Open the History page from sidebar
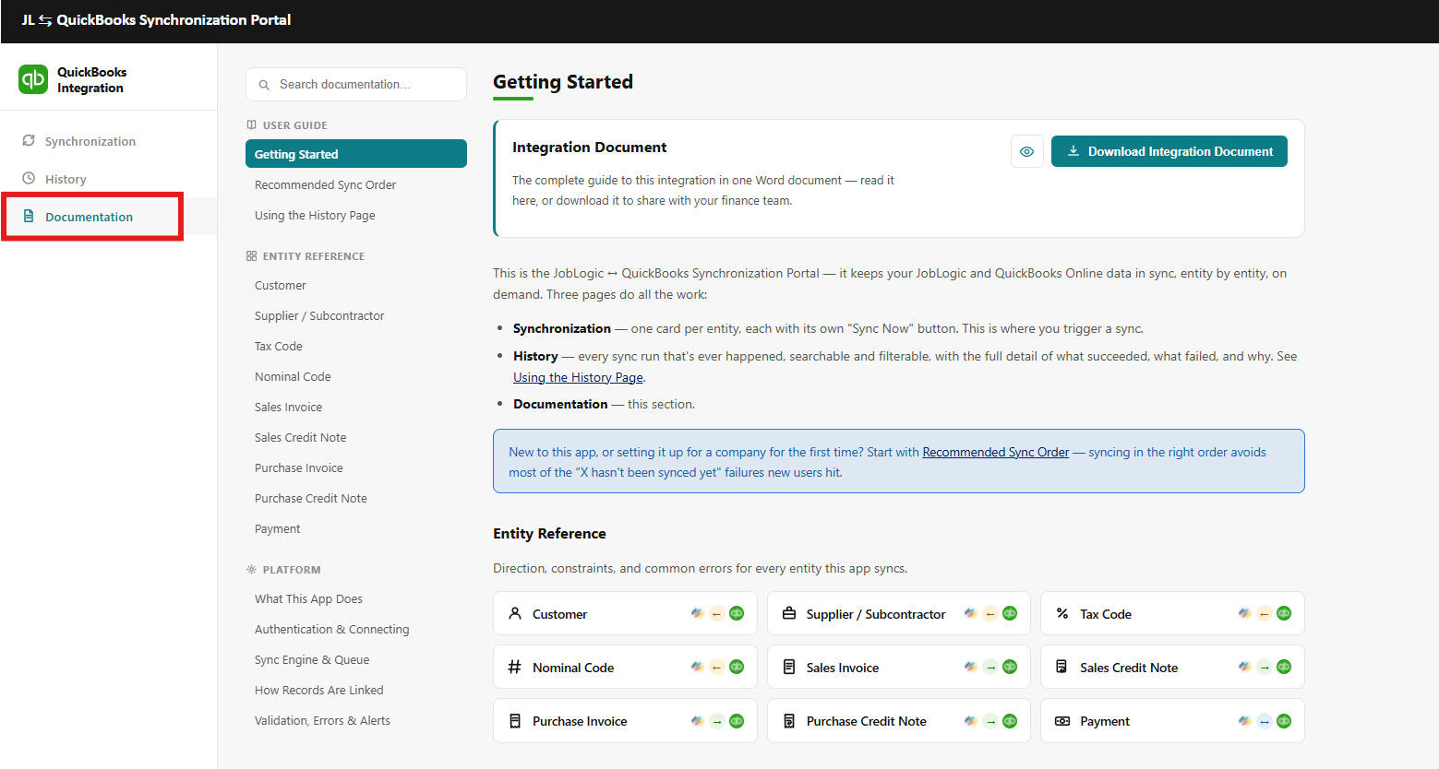The width and height of the screenshot is (1439, 769). pos(109,179)
